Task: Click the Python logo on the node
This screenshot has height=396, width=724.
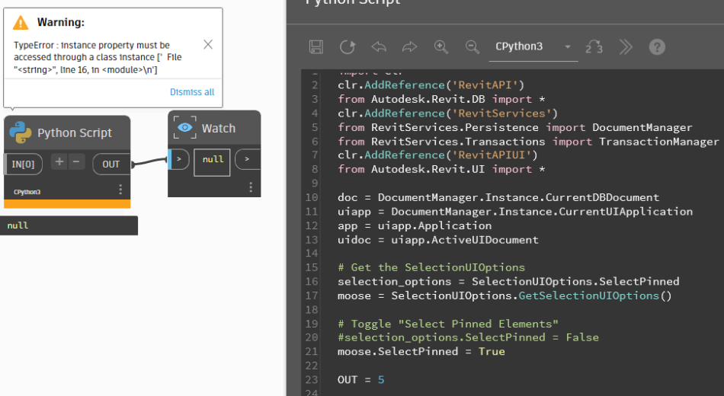Action: 21,133
